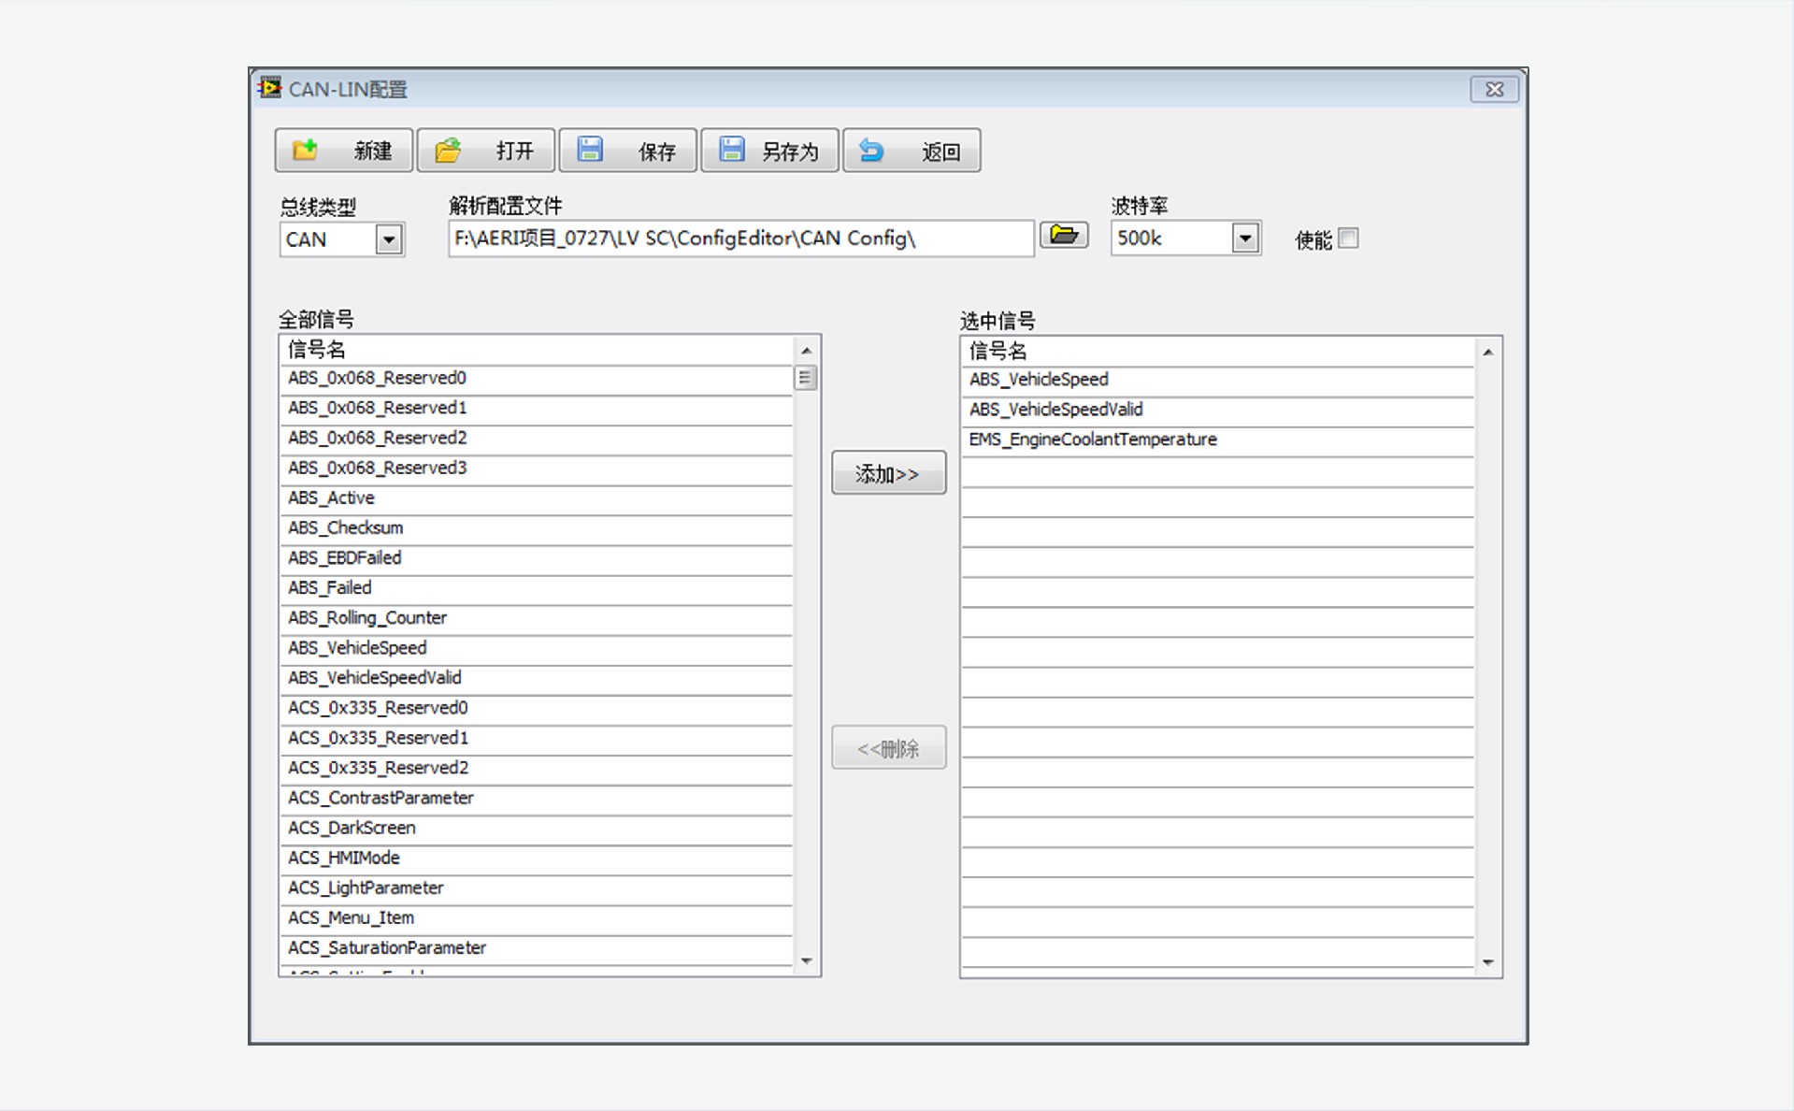Screen dimensions: 1794x1111
Task: Select ABS_Rolling_Counter in all signals list
Action: [x=367, y=618]
